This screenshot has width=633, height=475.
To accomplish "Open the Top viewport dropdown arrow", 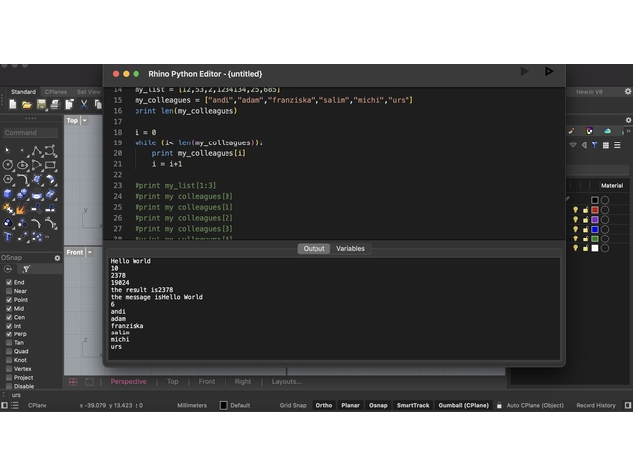I will [x=85, y=121].
